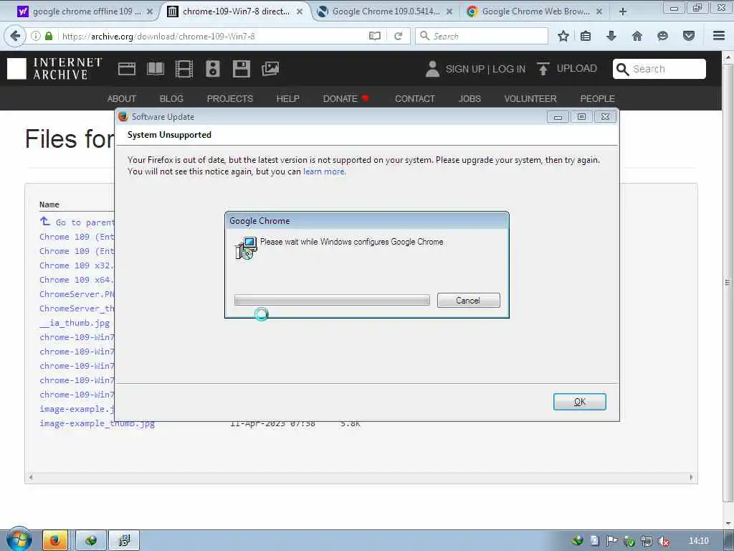Open the DONATE menu item
This screenshot has height=551, width=734.
point(346,99)
